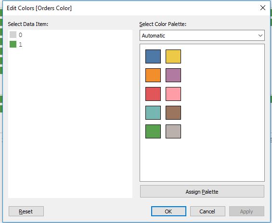This screenshot has width=272, height=223.
Task: Cancel the Edit Colors dialog
Action: pyautogui.click(x=207, y=211)
